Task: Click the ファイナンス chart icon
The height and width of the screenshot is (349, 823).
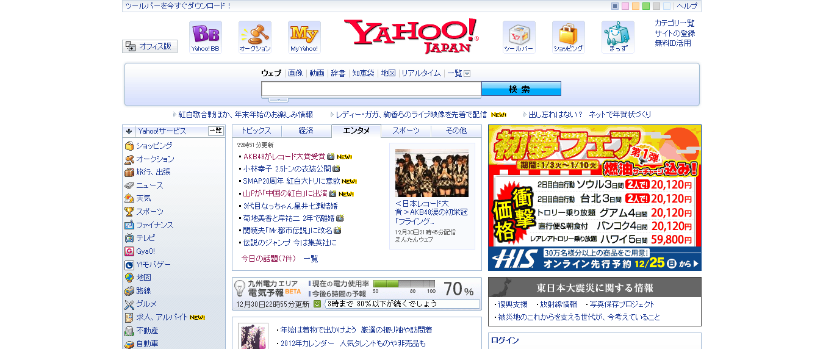Action: point(129,225)
